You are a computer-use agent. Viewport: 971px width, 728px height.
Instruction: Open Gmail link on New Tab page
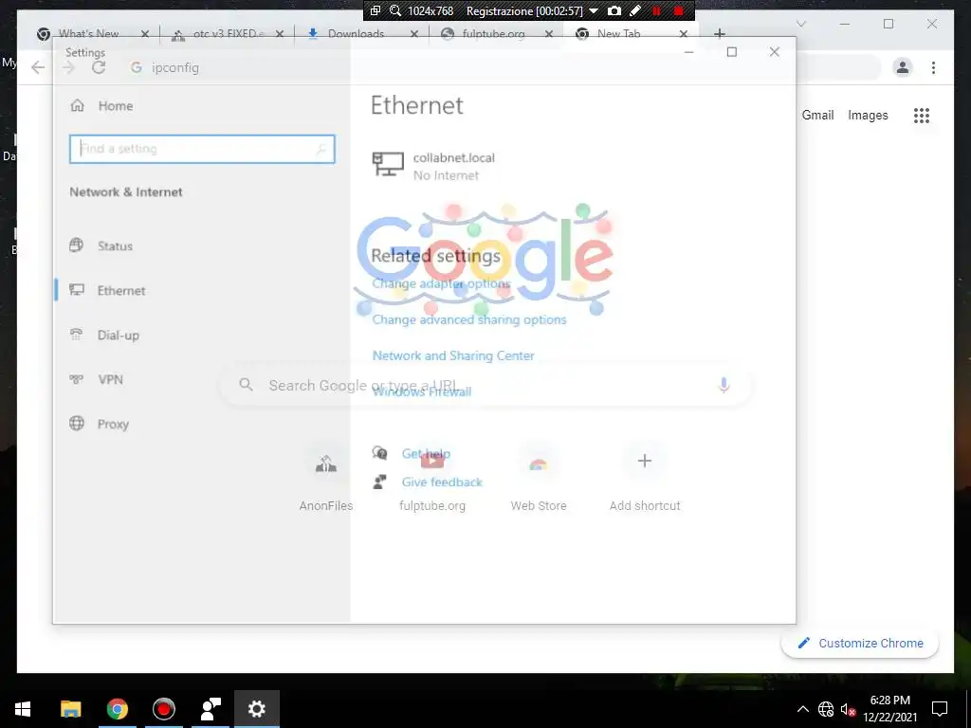pos(817,115)
